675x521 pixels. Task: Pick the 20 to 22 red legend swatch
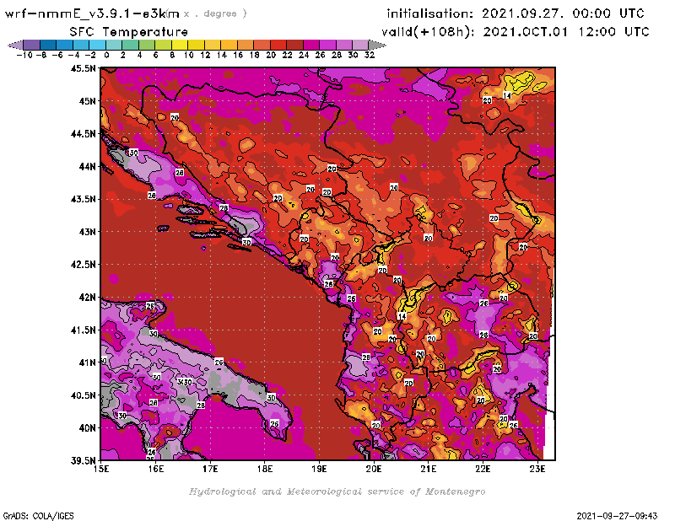click(x=278, y=45)
